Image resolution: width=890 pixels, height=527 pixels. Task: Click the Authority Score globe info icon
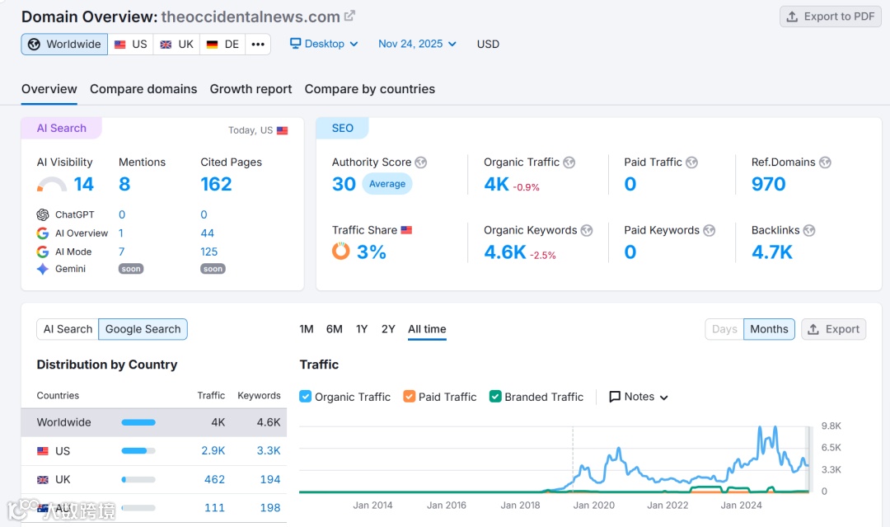tap(420, 162)
